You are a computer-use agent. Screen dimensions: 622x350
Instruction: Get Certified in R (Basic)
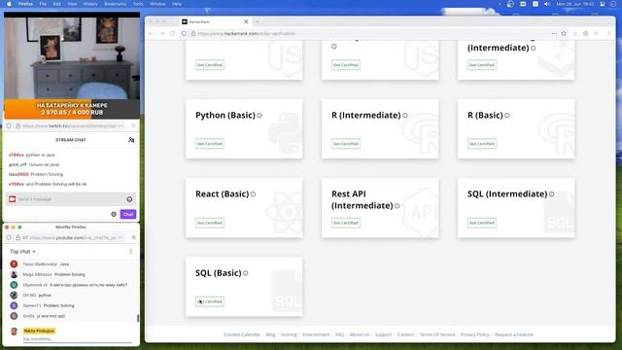pos(482,144)
